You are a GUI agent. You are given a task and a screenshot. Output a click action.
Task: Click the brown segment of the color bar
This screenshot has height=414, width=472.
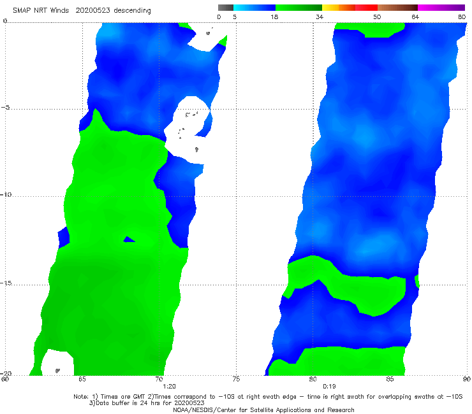tap(397, 8)
